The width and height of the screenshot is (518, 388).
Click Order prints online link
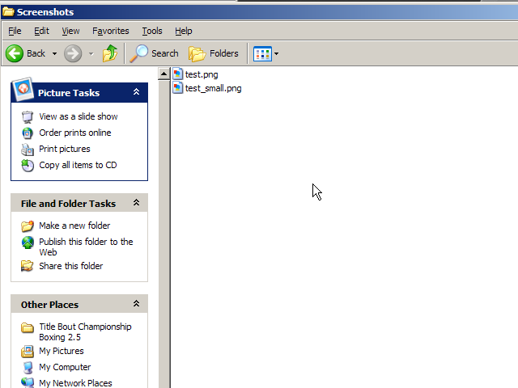click(75, 133)
